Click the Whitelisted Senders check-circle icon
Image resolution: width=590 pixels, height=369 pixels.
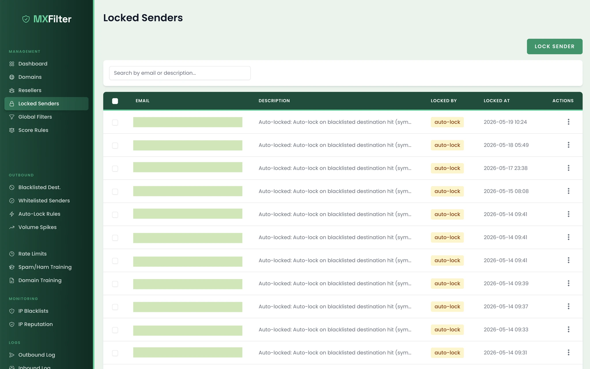pyautogui.click(x=12, y=201)
